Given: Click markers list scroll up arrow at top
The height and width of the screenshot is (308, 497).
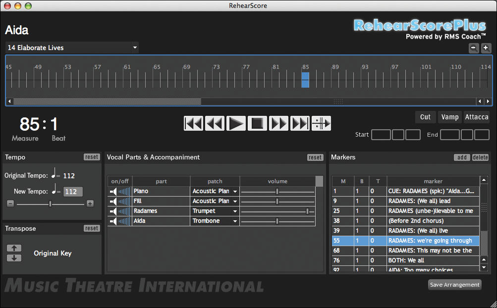Looking at the screenshot, I should coord(484,180).
